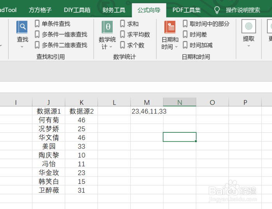Viewport: 272px width, 209px height.
Task: Open the 数学统计 green book icon
Action: point(107,27)
